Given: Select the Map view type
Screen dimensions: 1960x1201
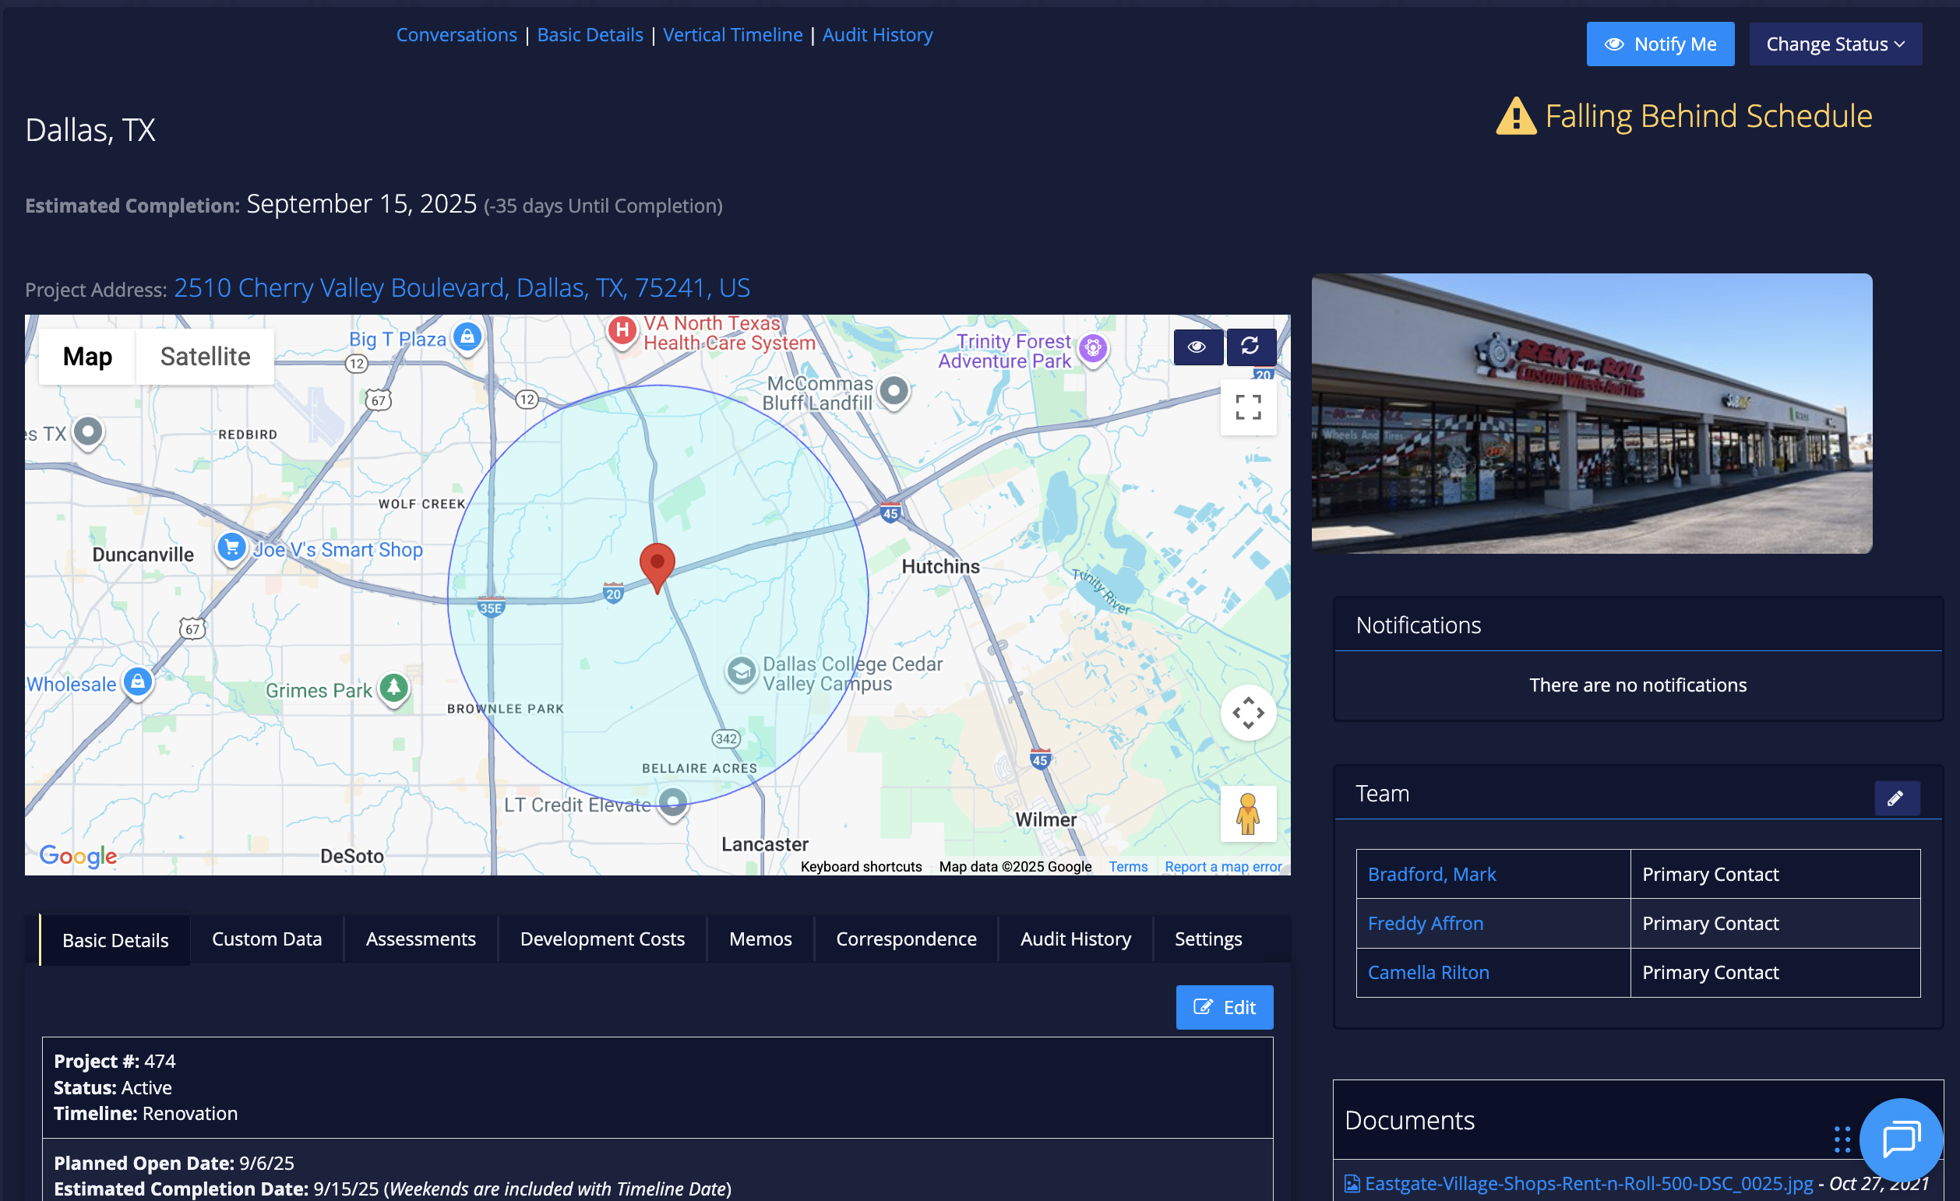Looking at the screenshot, I should click(x=87, y=356).
